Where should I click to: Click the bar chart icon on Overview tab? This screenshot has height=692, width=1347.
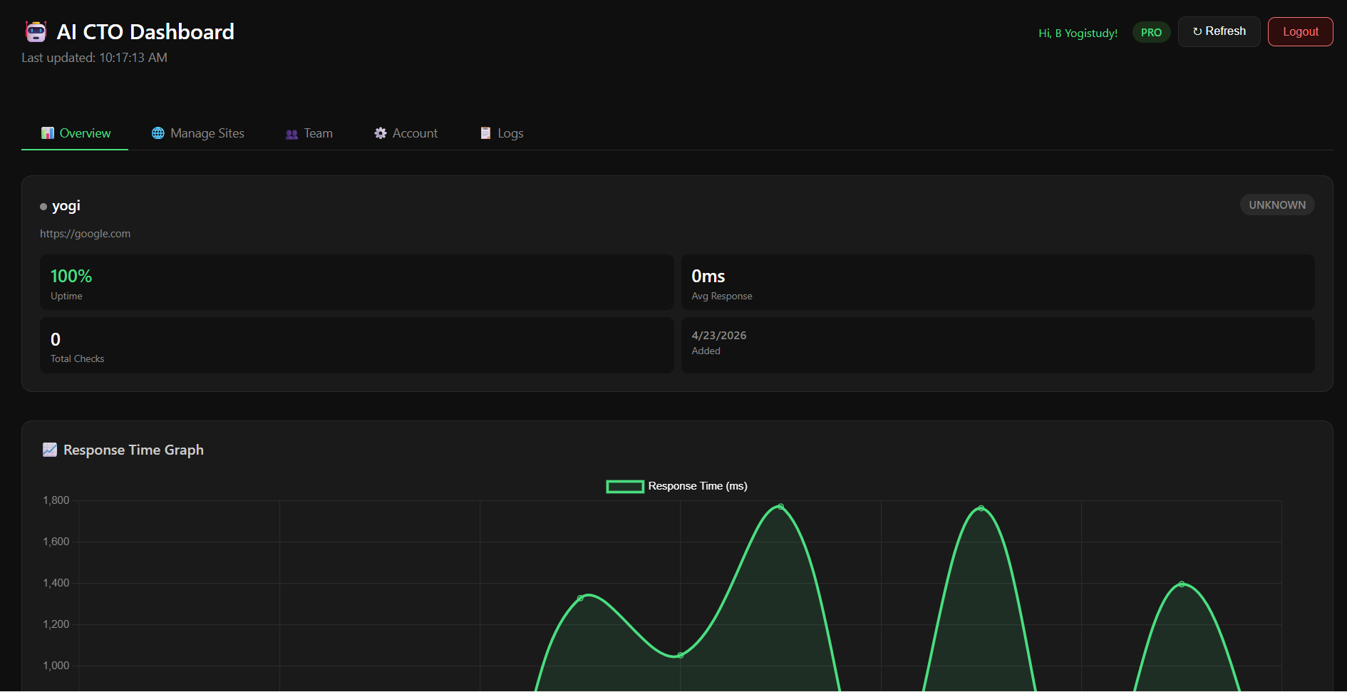47,133
